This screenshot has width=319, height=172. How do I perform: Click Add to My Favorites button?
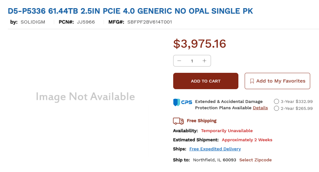277,81
